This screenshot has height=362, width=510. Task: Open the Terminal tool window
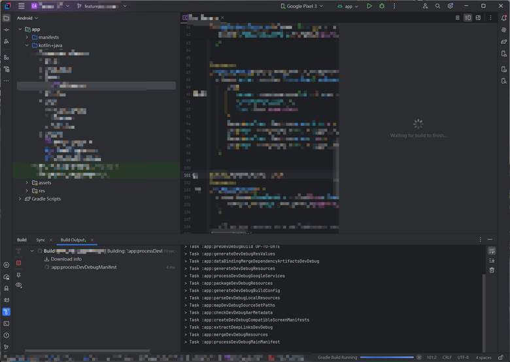[6, 323]
